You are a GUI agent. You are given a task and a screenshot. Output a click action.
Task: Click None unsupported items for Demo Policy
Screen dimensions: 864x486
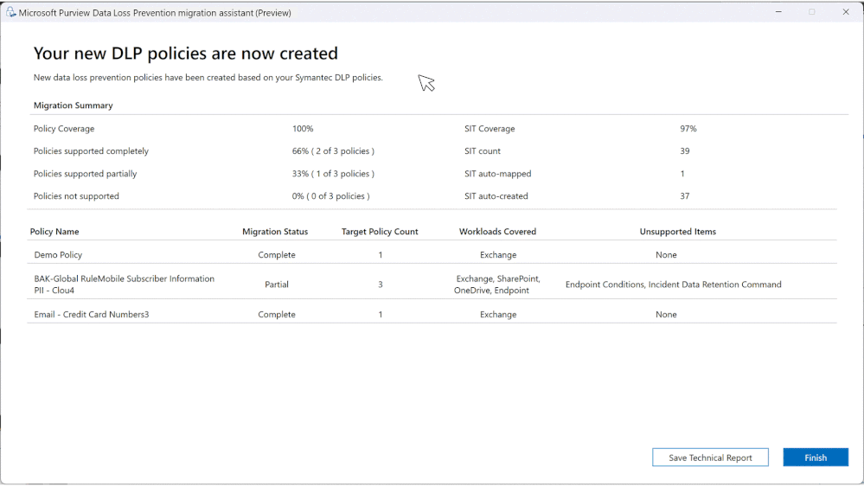click(x=666, y=254)
